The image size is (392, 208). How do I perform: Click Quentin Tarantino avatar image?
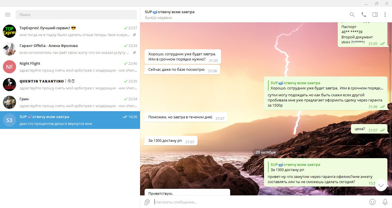coord(9,85)
